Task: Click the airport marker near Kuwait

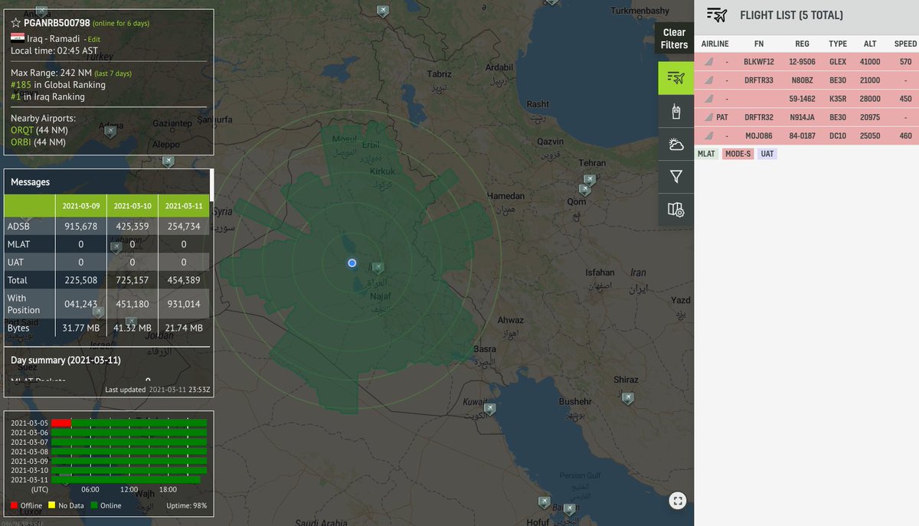Action: pos(490,409)
